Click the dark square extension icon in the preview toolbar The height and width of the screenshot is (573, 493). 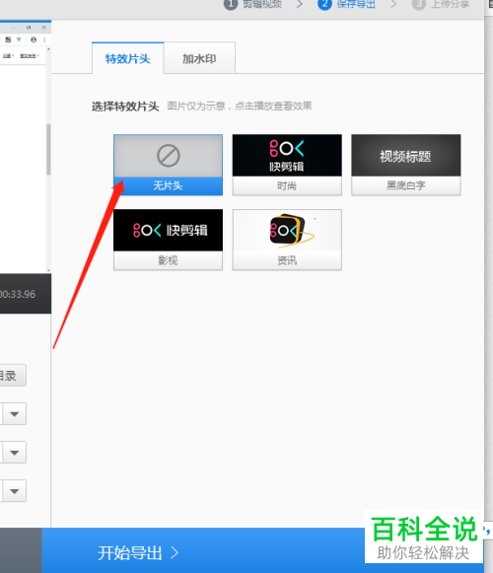pyautogui.click(x=8, y=39)
